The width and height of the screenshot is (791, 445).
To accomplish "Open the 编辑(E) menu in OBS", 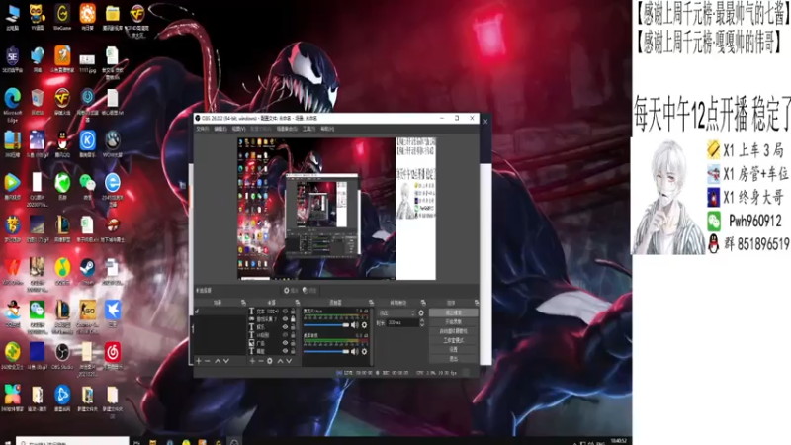I will point(220,129).
